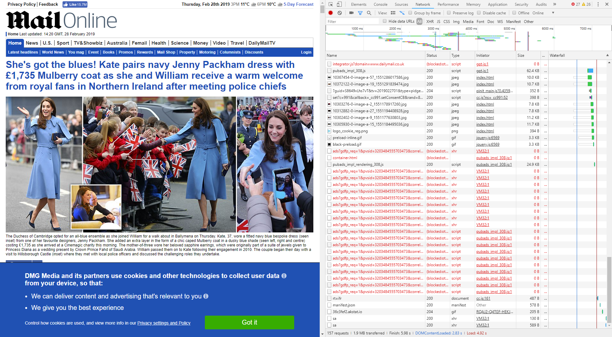This screenshot has height=337, width=612.
Task: Tick the Hide data URLs checkbox
Action: [385, 21]
